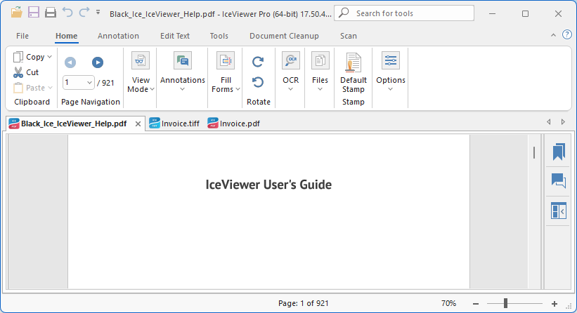Click the vertical scrollbar thumb
Viewport: 577px width, 313px height.
(534, 152)
